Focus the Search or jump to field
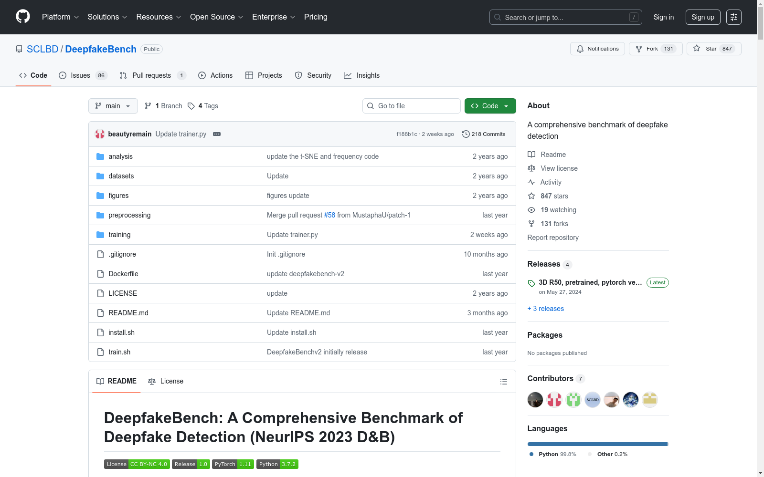Viewport: 764px width, 477px height. pyautogui.click(x=566, y=17)
